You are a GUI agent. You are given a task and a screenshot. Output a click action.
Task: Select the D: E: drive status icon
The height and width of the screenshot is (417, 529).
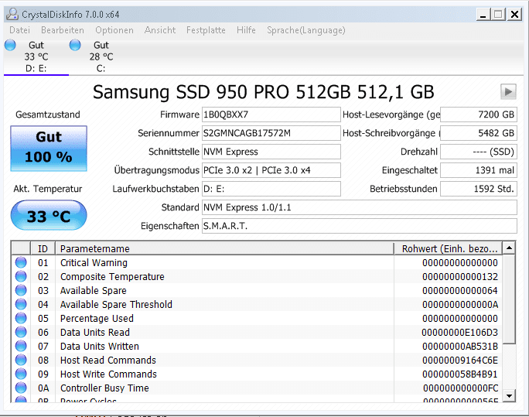point(10,45)
